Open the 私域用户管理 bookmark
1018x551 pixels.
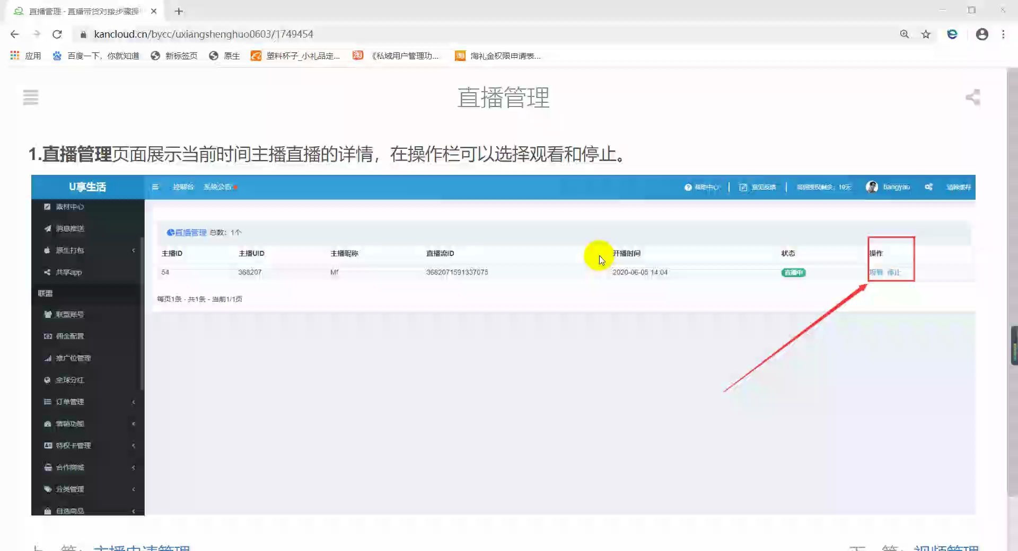pos(396,56)
